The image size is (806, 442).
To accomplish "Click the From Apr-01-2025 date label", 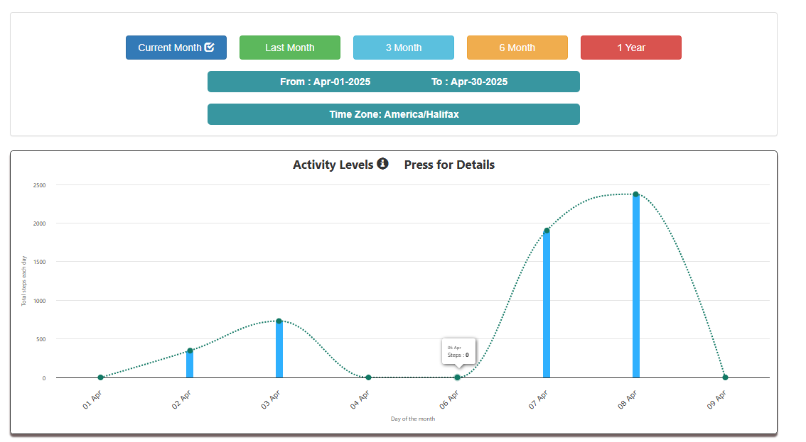I will click(x=325, y=82).
